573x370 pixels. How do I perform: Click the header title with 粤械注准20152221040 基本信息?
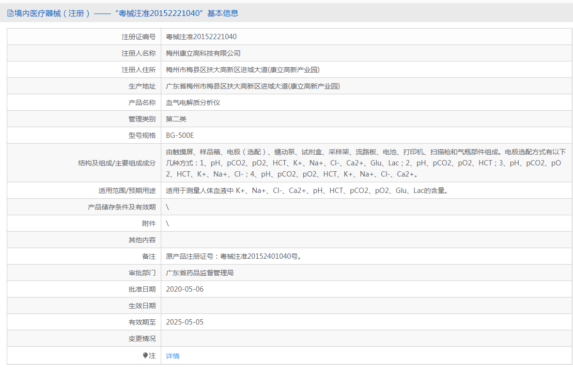pyautogui.click(x=126, y=14)
